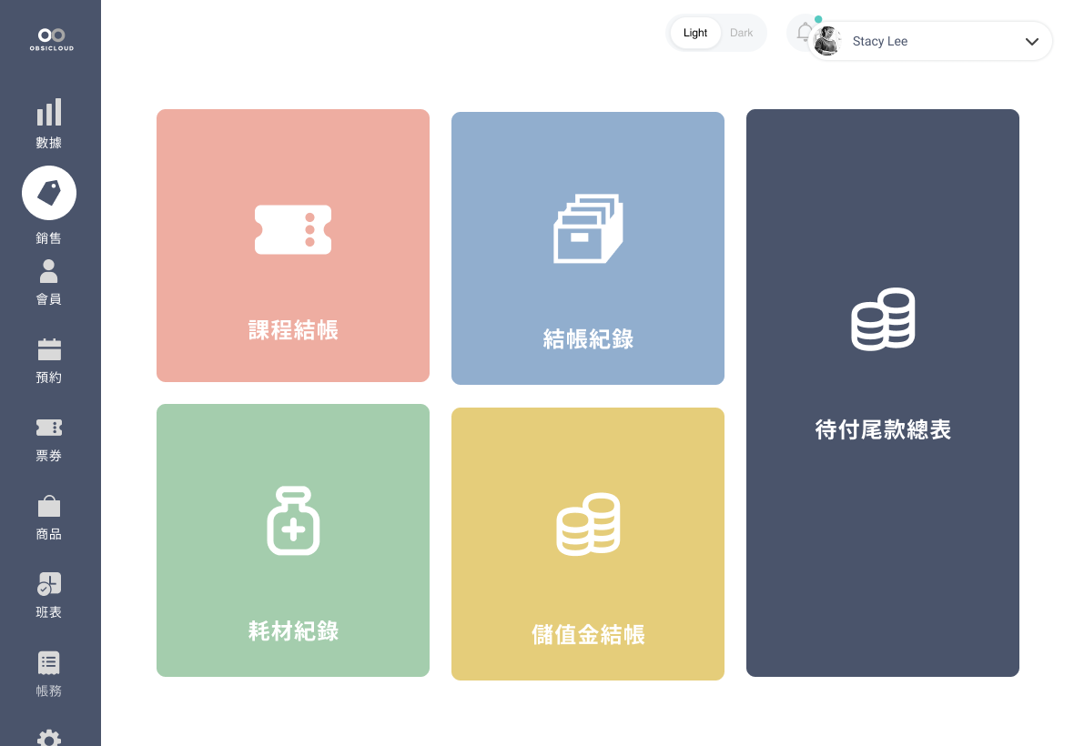Open the 商品 shopping bag icon
This screenshot has height=746, width=1074.
49,506
